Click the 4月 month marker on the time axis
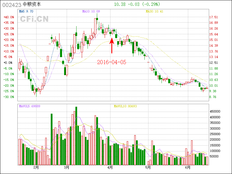This screenshot has height=174, width=232. tap(110, 167)
